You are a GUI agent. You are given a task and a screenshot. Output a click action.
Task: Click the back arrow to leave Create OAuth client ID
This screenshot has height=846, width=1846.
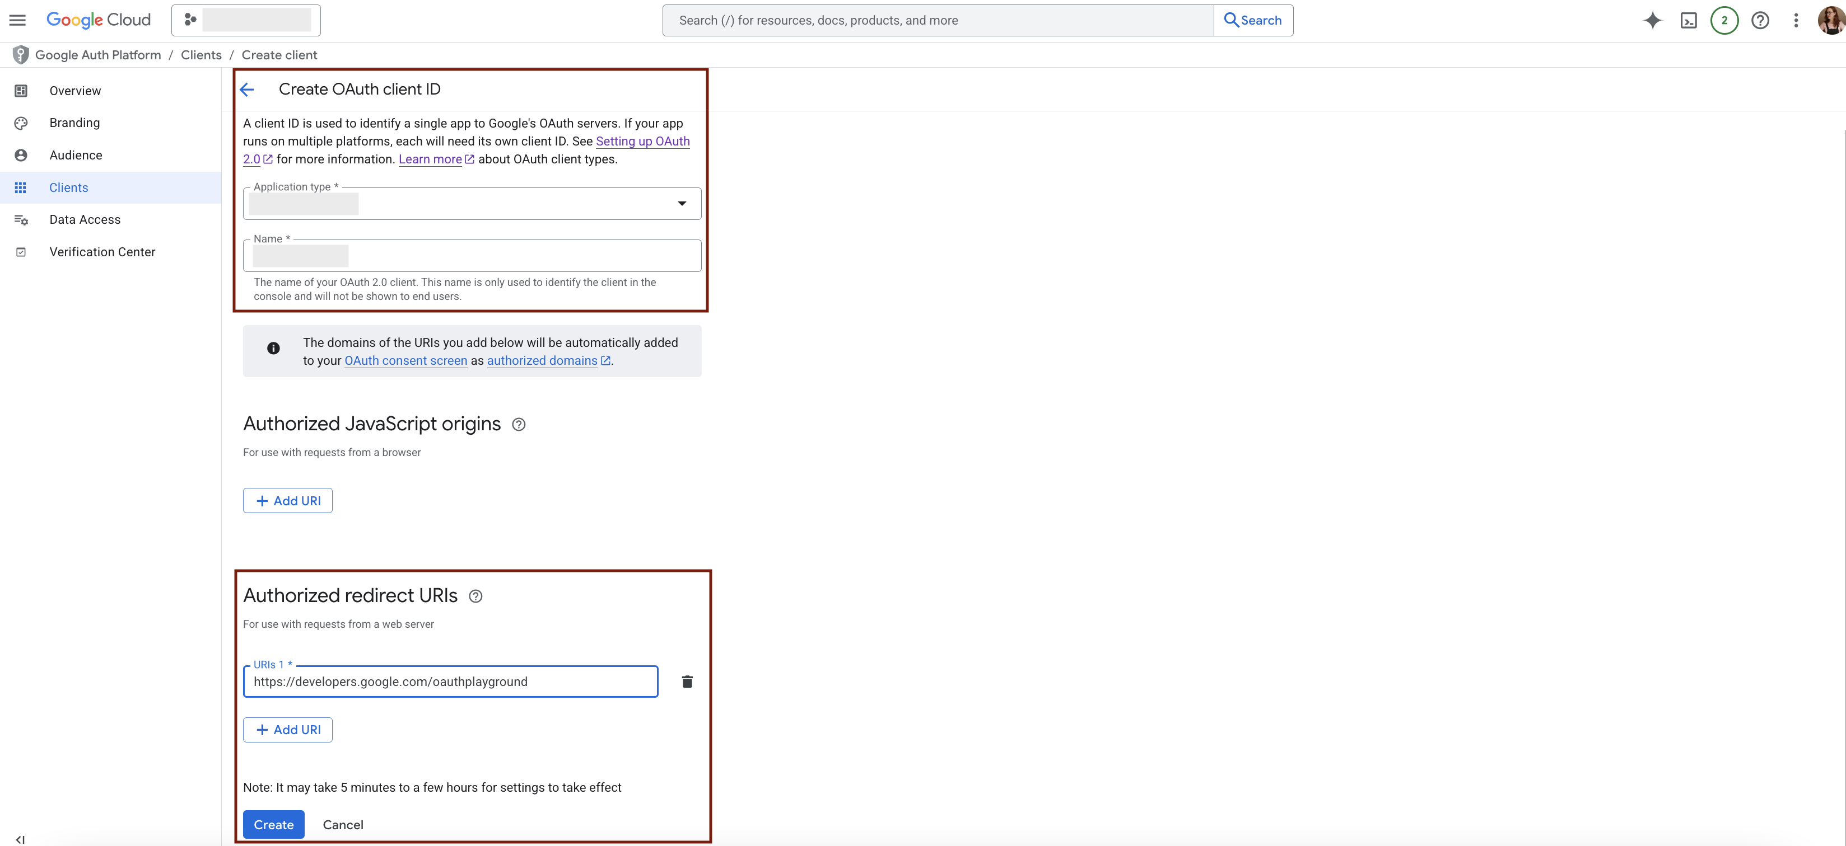pos(247,90)
